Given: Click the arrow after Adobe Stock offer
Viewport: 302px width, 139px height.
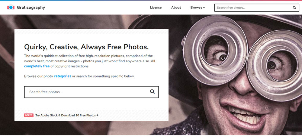Looking at the screenshot, I should click(98, 115).
